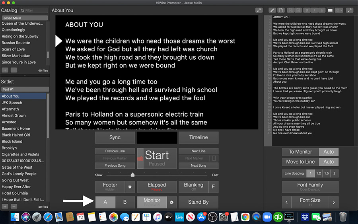The width and height of the screenshot is (358, 224).
Task: Click the Stand By button
Action: (x=198, y=202)
